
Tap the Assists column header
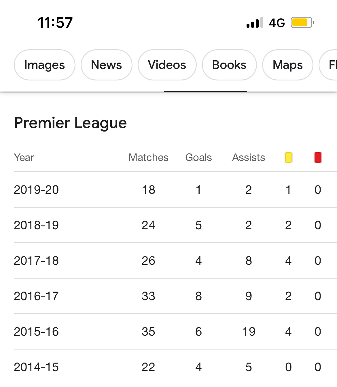click(x=249, y=157)
